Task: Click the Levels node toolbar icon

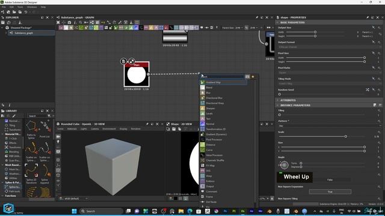Action: [131, 28]
